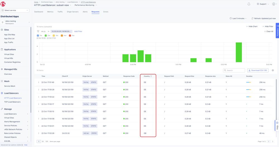Expand the first request row at 17:01:49
Screen dimensions: 279x147
coord(39,82)
